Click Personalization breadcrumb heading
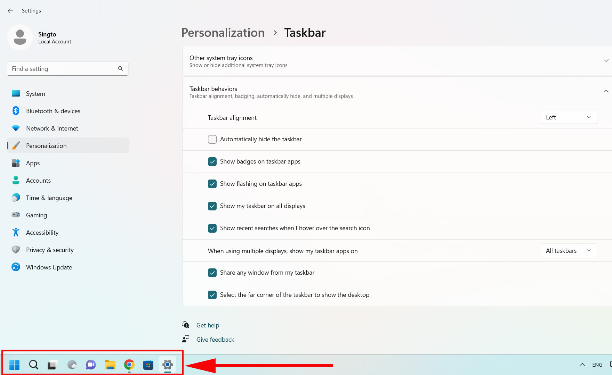 223,33
